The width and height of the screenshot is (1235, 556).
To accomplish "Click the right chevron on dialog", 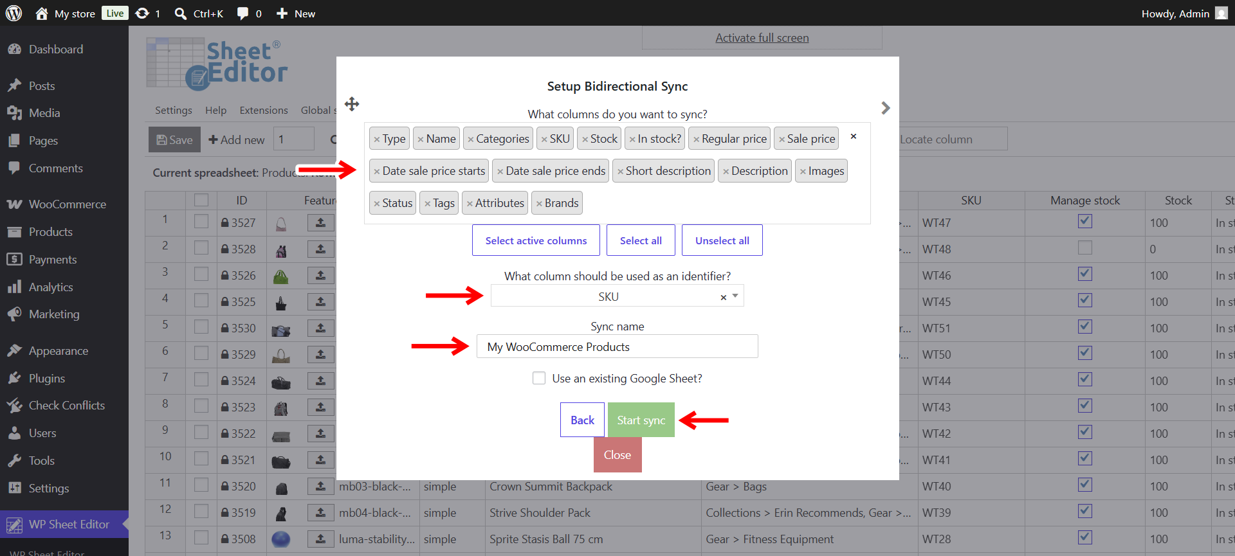I will (x=886, y=108).
